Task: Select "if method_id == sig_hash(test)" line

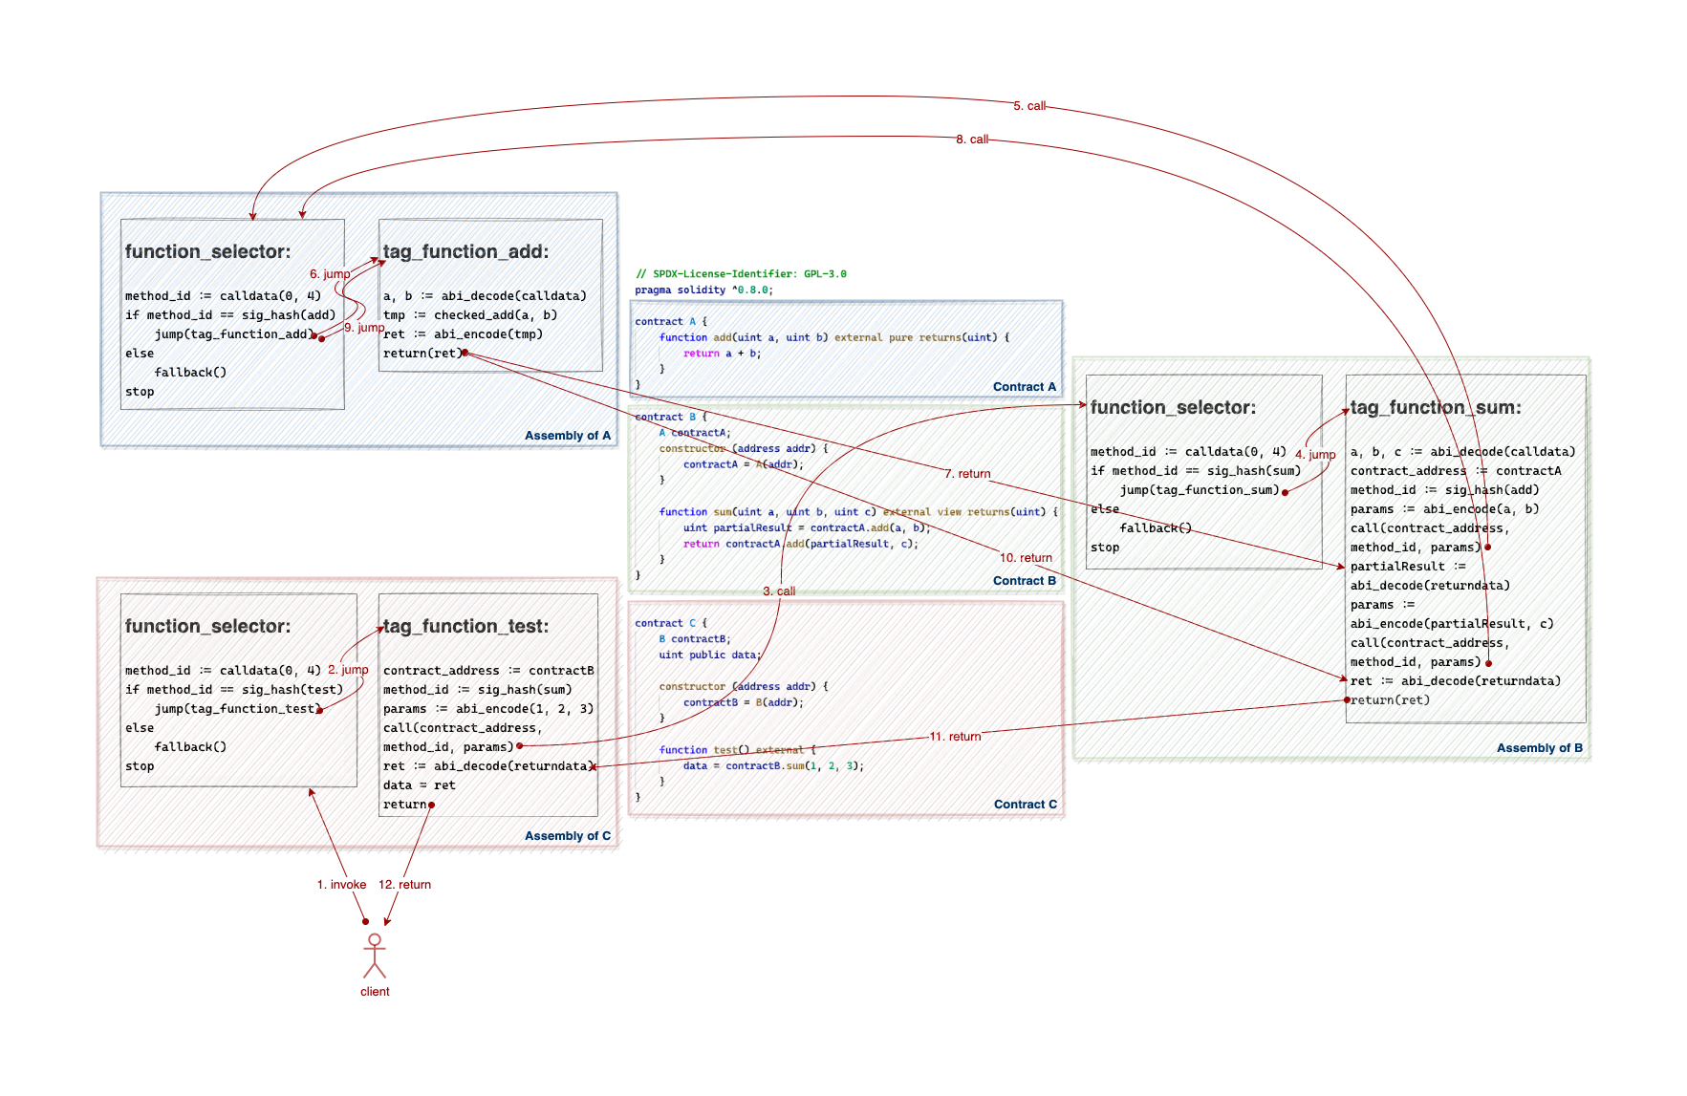Action: (234, 690)
